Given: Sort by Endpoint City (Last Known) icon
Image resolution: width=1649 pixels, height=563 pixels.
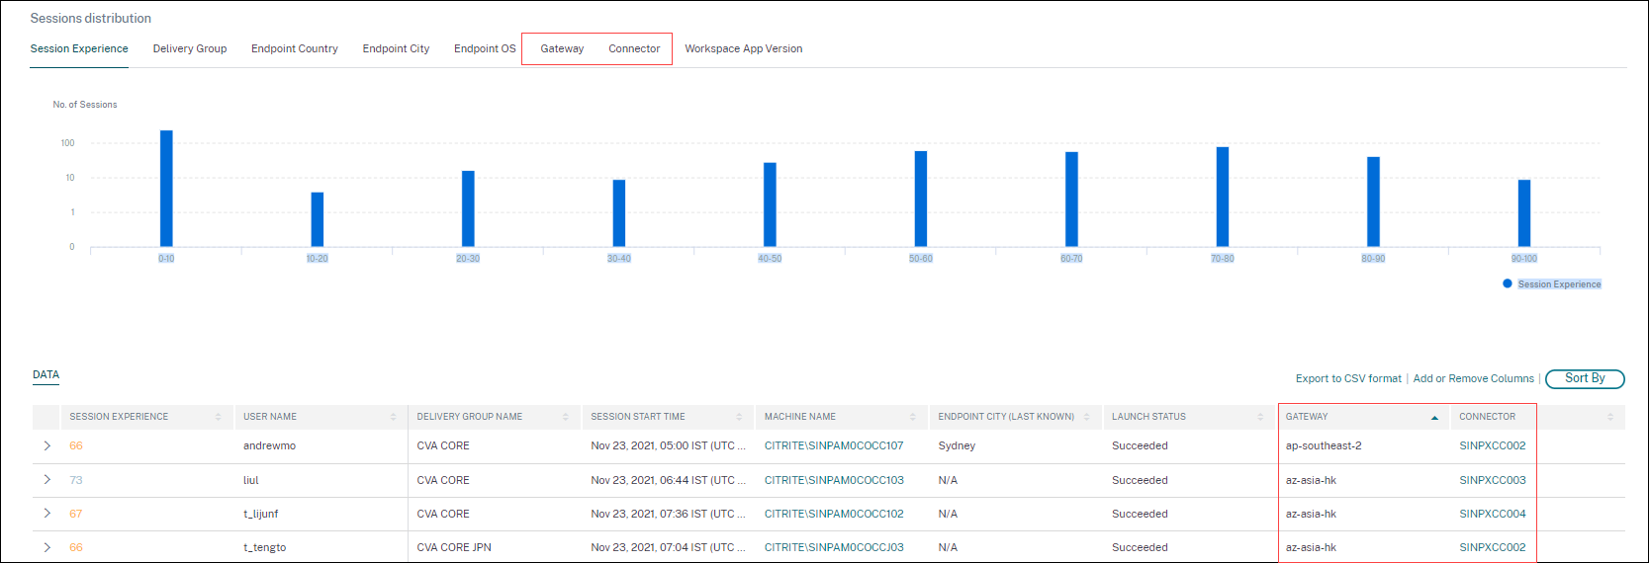Looking at the screenshot, I should tap(1087, 417).
